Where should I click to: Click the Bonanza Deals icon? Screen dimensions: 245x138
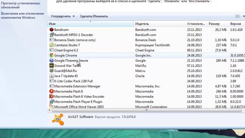pos(51,40)
